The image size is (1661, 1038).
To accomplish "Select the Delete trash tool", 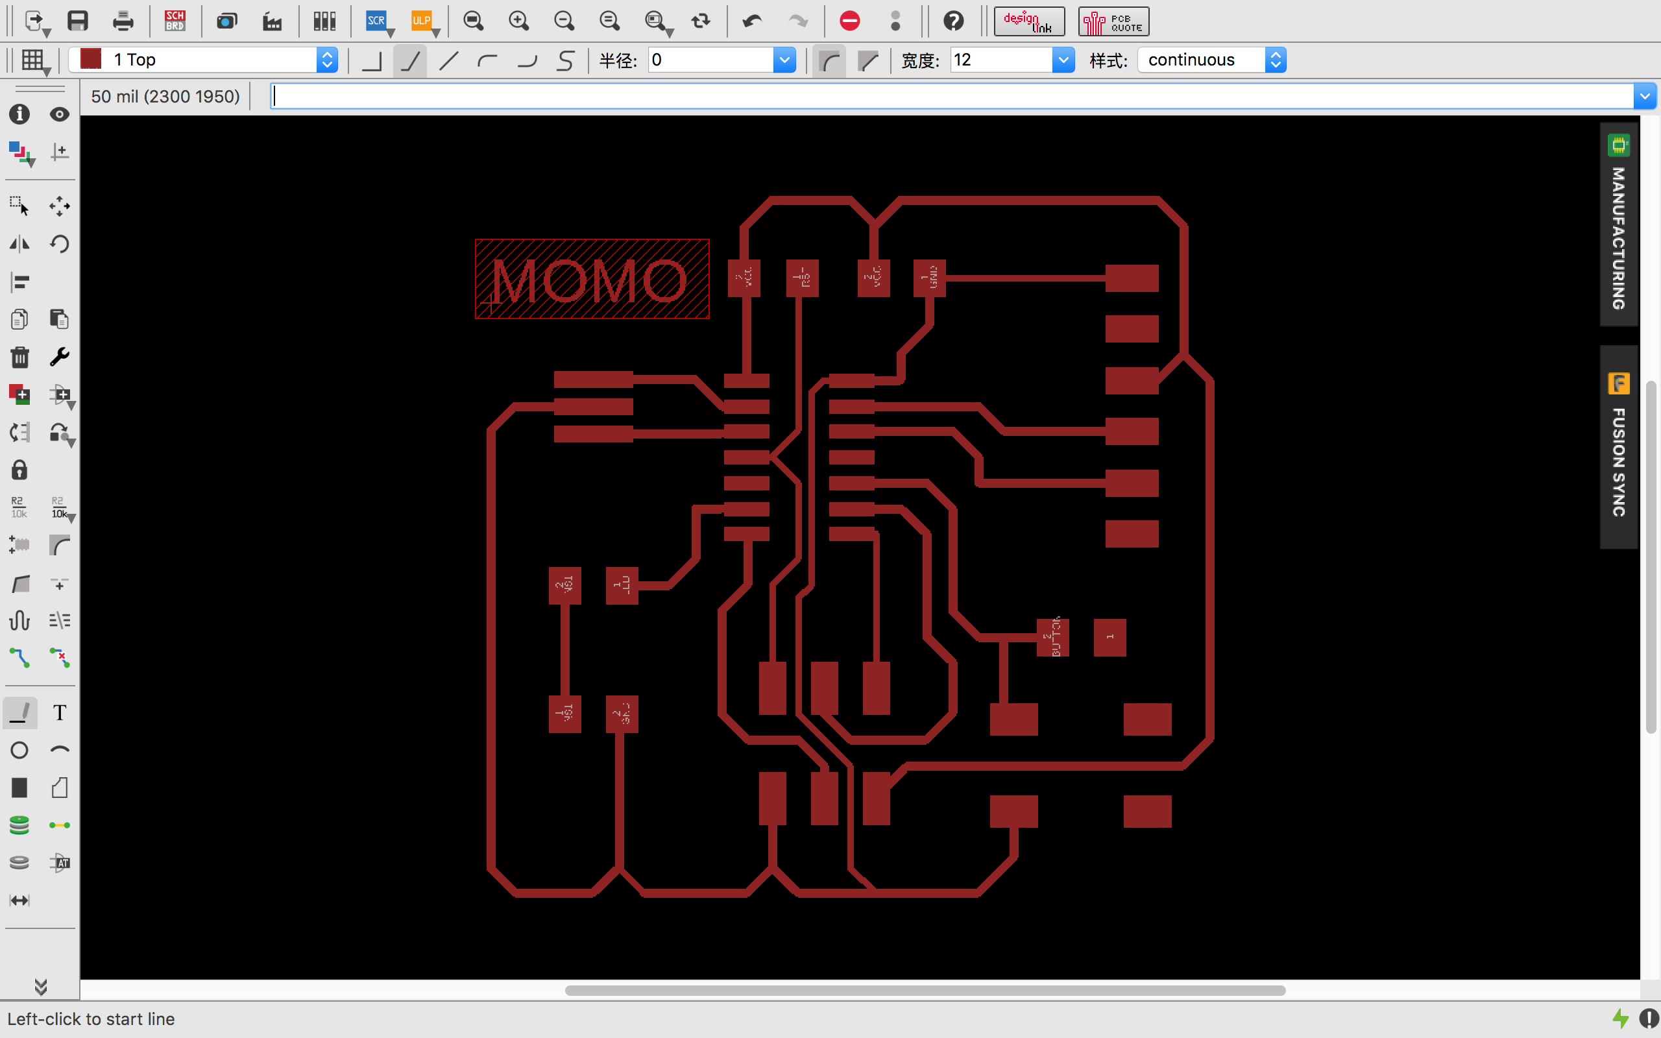I will click(19, 357).
